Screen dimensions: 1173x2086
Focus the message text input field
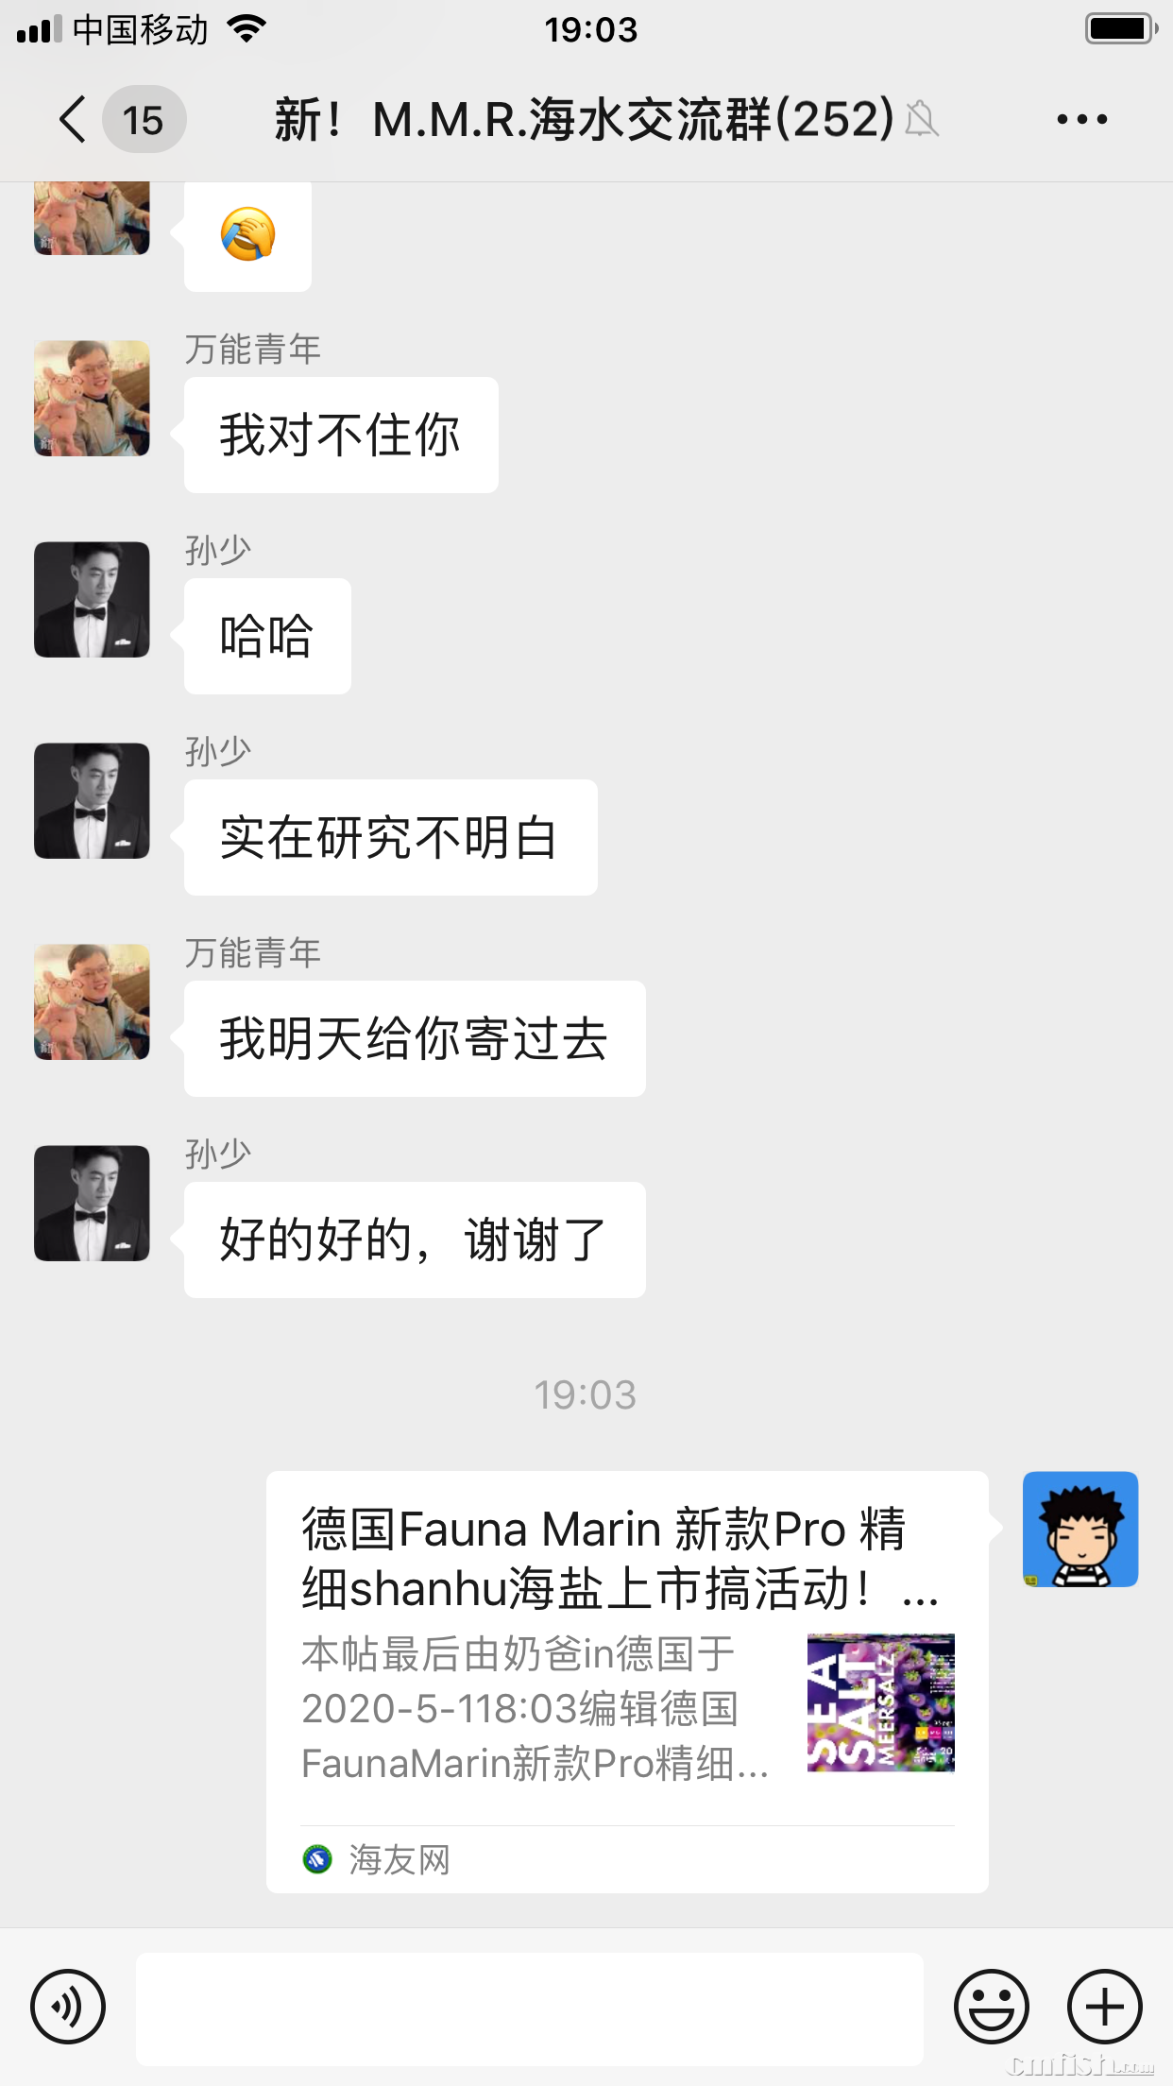click(x=529, y=2009)
